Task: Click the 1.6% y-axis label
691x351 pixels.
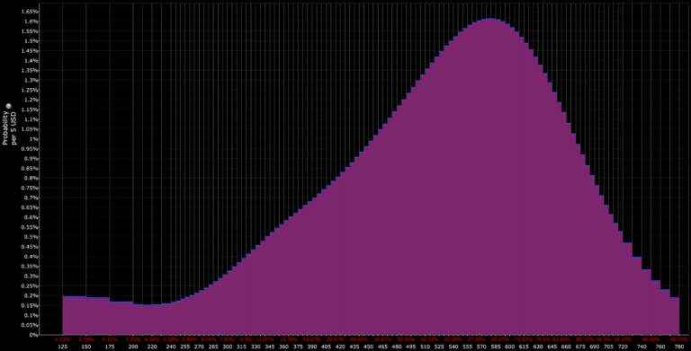Action: pos(31,22)
